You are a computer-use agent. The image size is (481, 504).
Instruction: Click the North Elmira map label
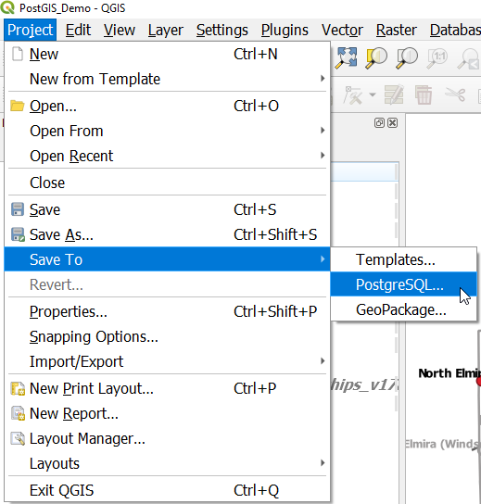click(x=449, y=373)
